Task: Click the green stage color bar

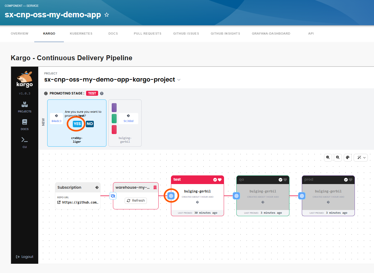Action: [114, 118]
